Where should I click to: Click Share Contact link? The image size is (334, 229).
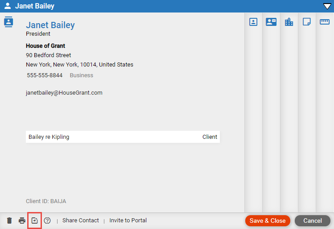click(x=81, y=220)
